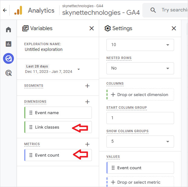Click the search magnifier icon
Screen dimensions: 188x187
pyautogui.click(x=153, y=10)
